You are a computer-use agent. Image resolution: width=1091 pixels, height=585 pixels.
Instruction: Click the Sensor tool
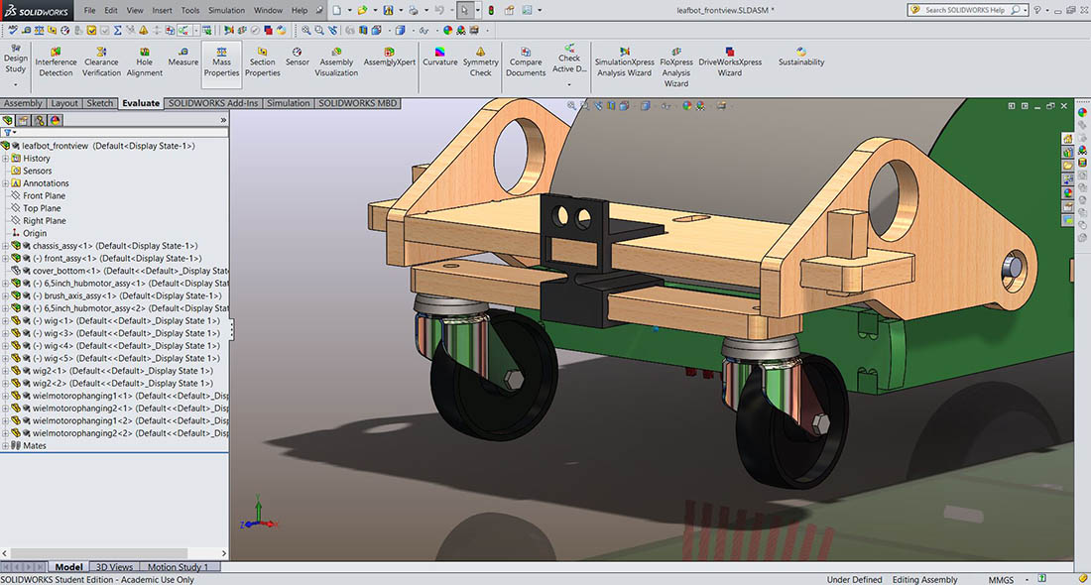[298, 57]
